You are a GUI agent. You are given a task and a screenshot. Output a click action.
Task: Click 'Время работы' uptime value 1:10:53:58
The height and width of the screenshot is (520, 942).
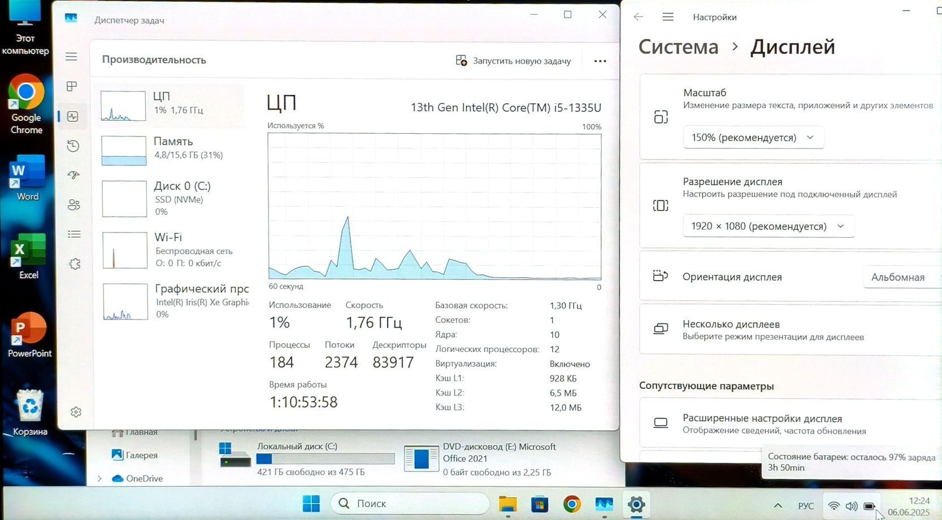303,402
